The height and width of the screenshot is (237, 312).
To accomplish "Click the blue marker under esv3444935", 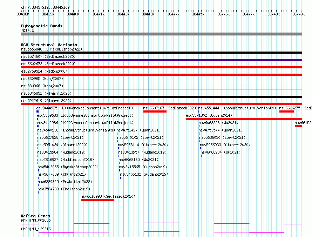I will [x=38, y=111].
